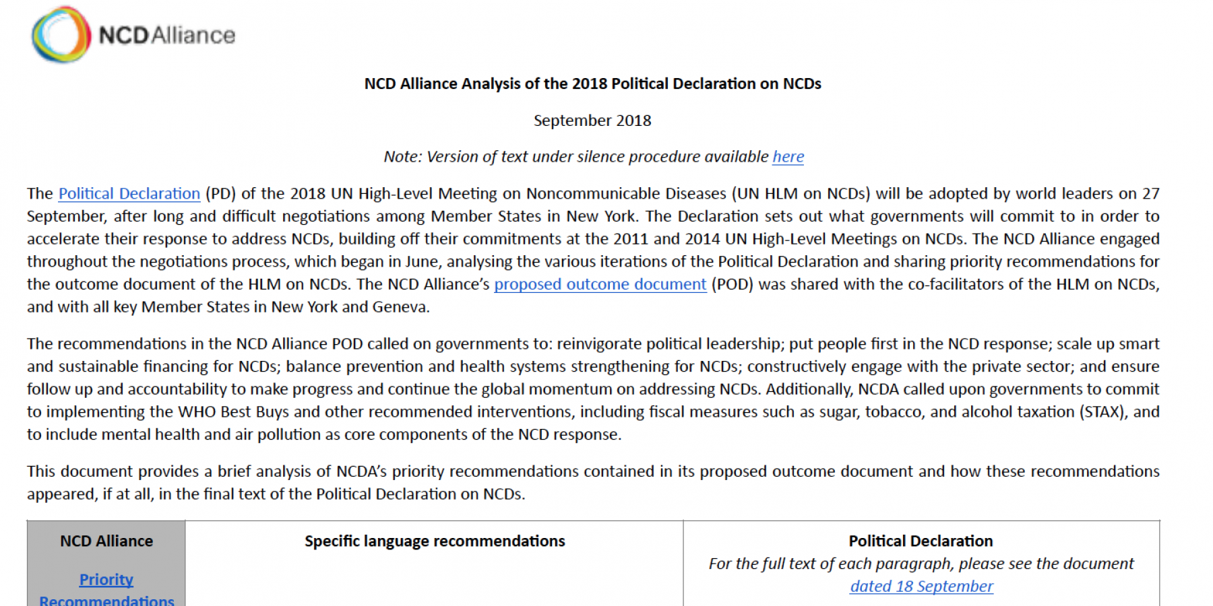Click the '27 September' adoption date text
Viewport: 1213px width, 606px height.
point(1151,194)
